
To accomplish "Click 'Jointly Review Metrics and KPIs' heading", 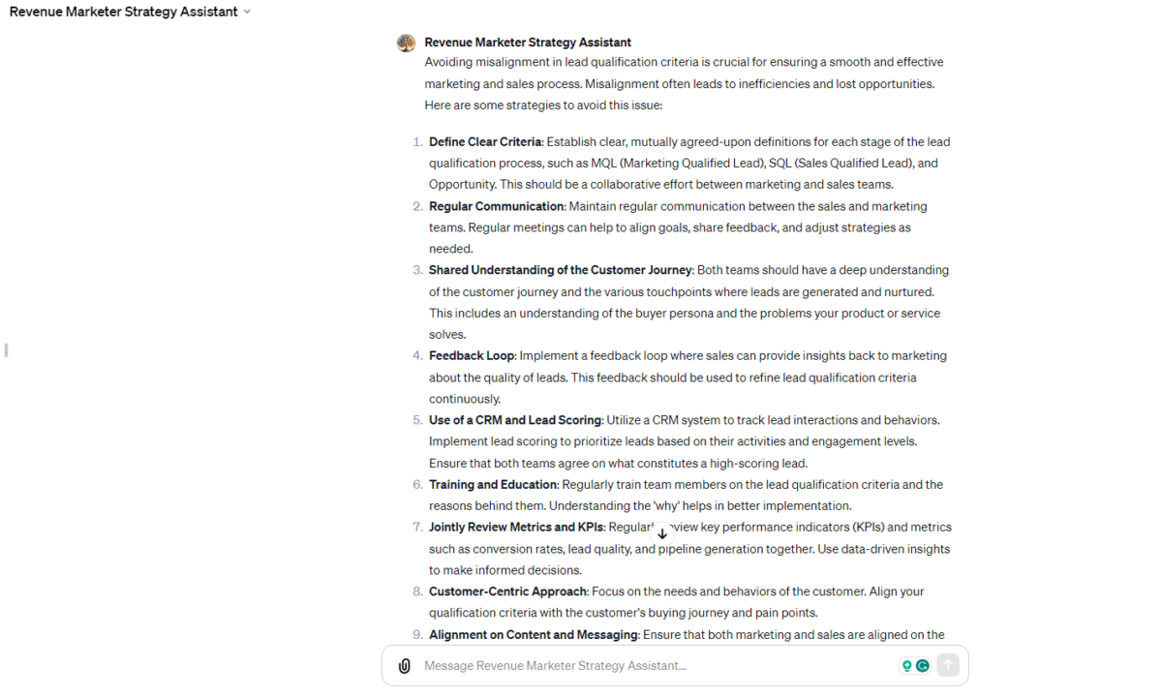I will point(516,528).
